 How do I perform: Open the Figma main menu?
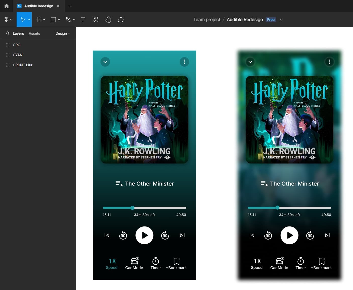[8, 20]
